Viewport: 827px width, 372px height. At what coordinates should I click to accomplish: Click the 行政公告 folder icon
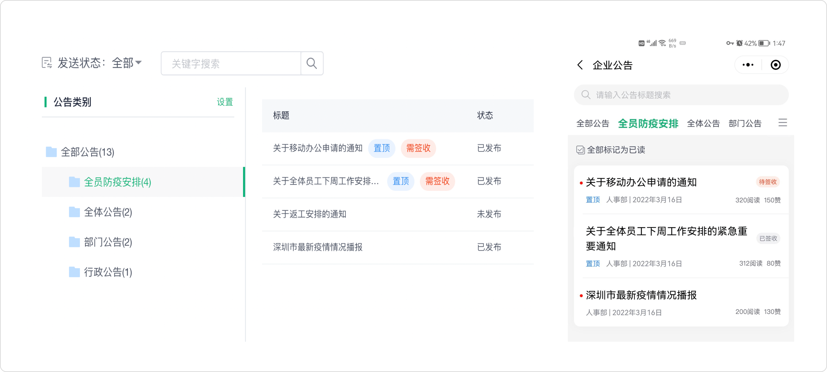[74, 272]
